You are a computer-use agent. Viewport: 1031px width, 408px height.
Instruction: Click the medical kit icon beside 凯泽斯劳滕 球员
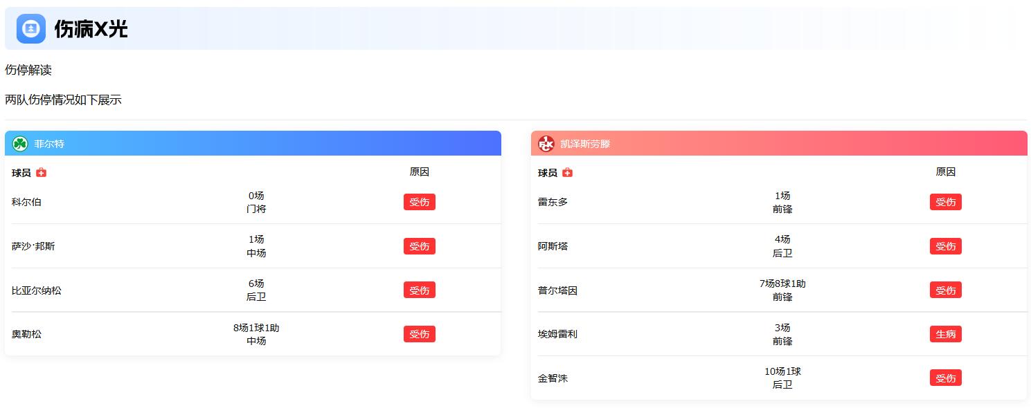(x=568, y=172)
